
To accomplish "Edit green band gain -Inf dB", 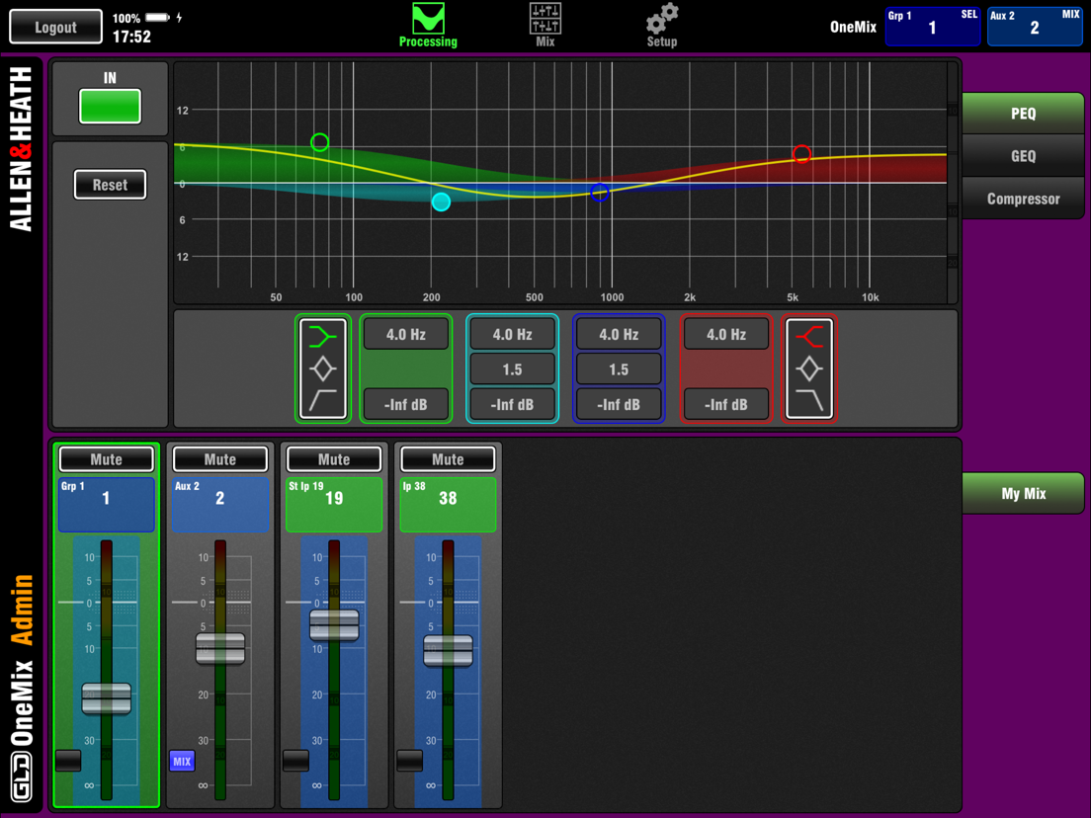I will 406,404.
